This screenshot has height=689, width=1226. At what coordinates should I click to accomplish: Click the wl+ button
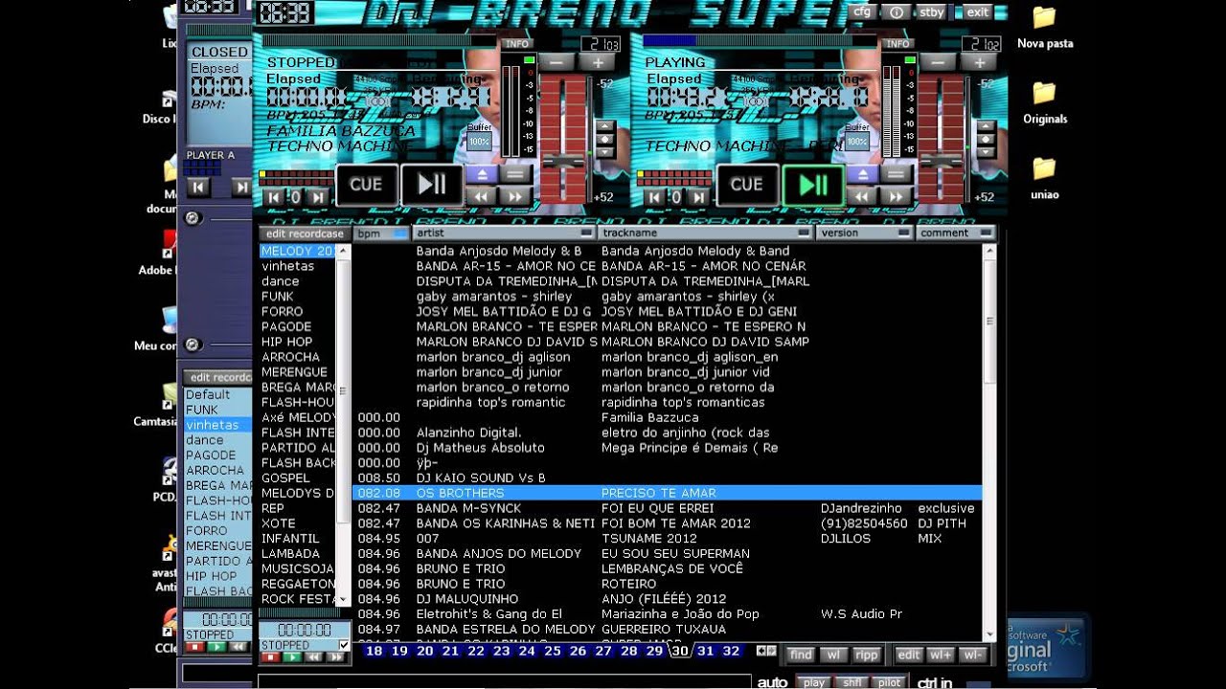point(941,655)
